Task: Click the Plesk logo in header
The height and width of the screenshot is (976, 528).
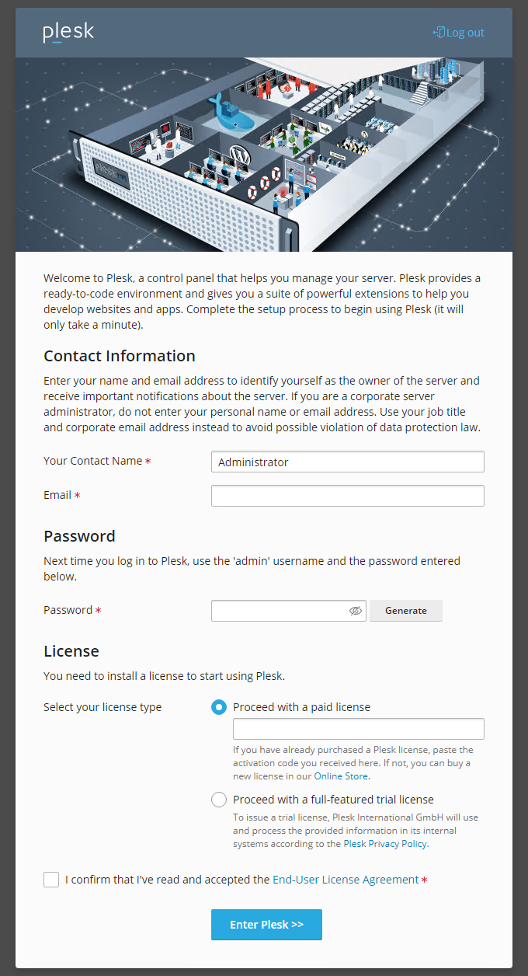Action: click(68, 32)
